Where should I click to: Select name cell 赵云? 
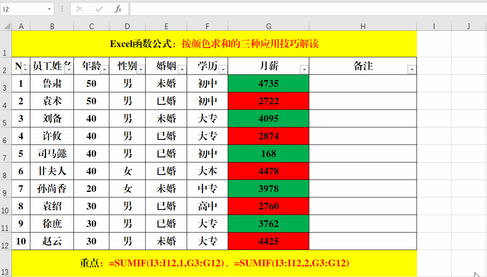(52, 241)
